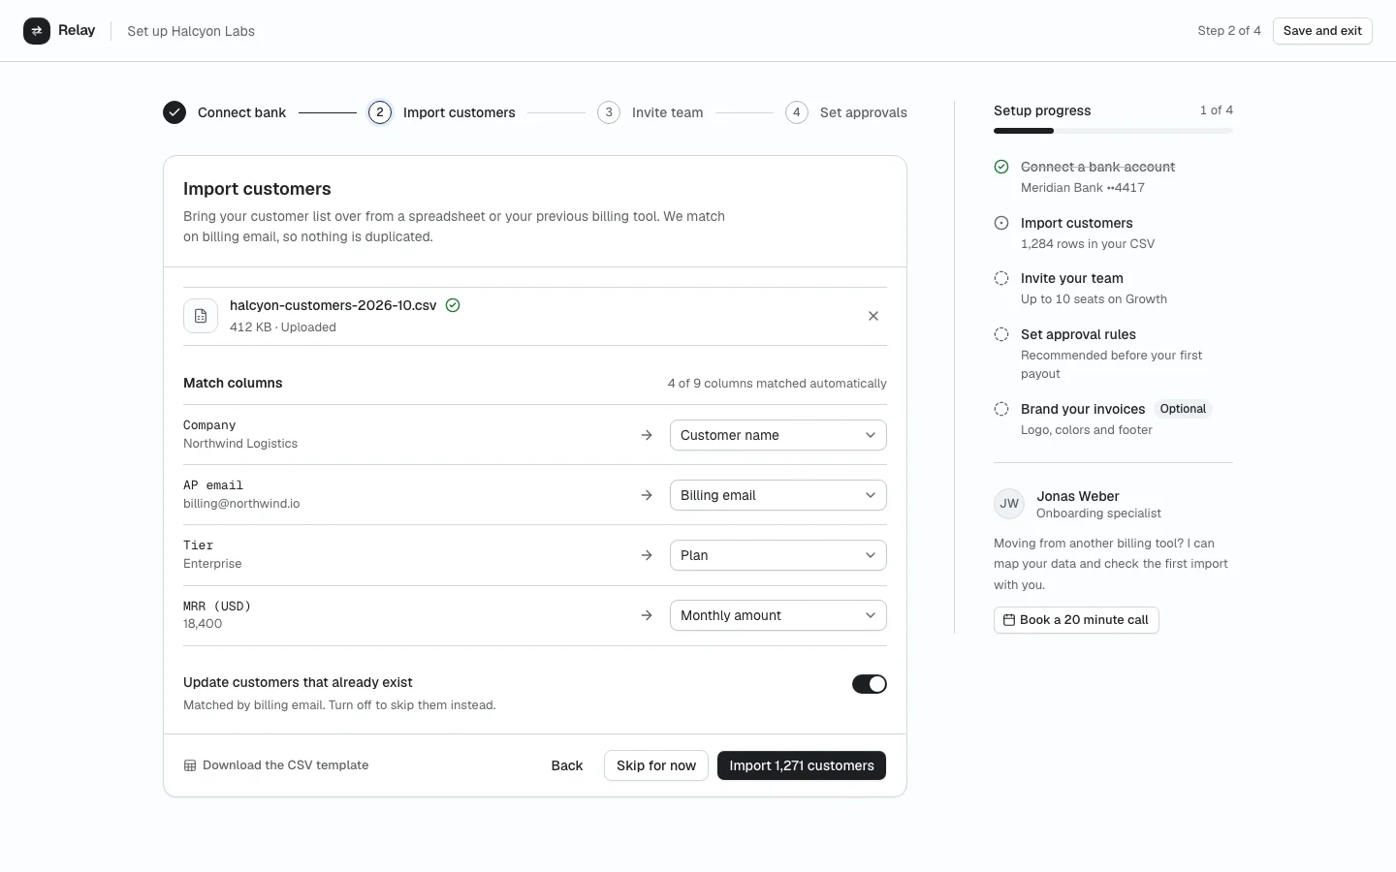Select the Import customers step label
Screen dimensions: 1396x872
tap(460, 112)
